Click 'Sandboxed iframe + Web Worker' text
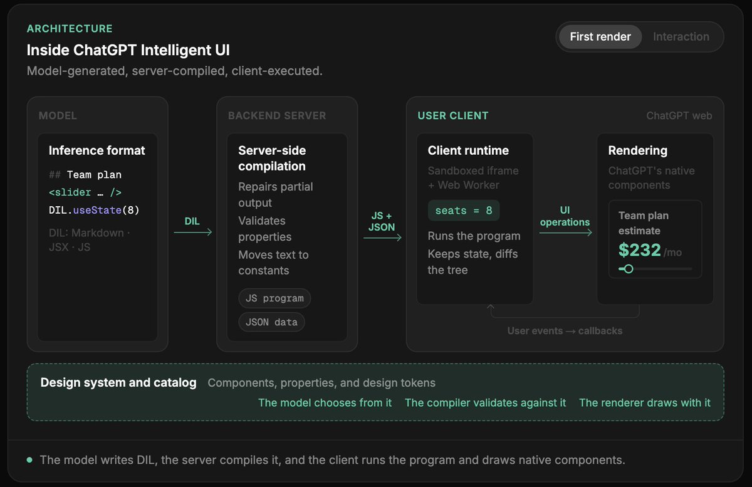 [473, 178]
